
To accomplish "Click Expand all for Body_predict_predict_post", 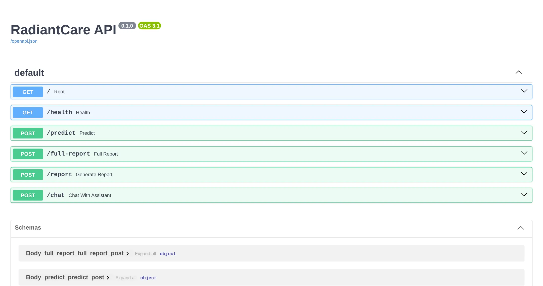I will pyautogui.click(x=126, y=278).
